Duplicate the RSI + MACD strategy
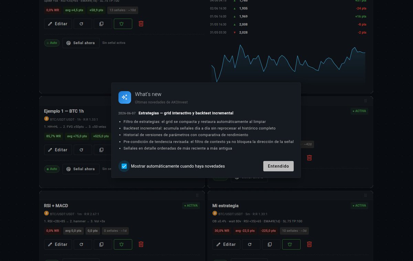Screen dimensions: 413x261 point(103,244)
